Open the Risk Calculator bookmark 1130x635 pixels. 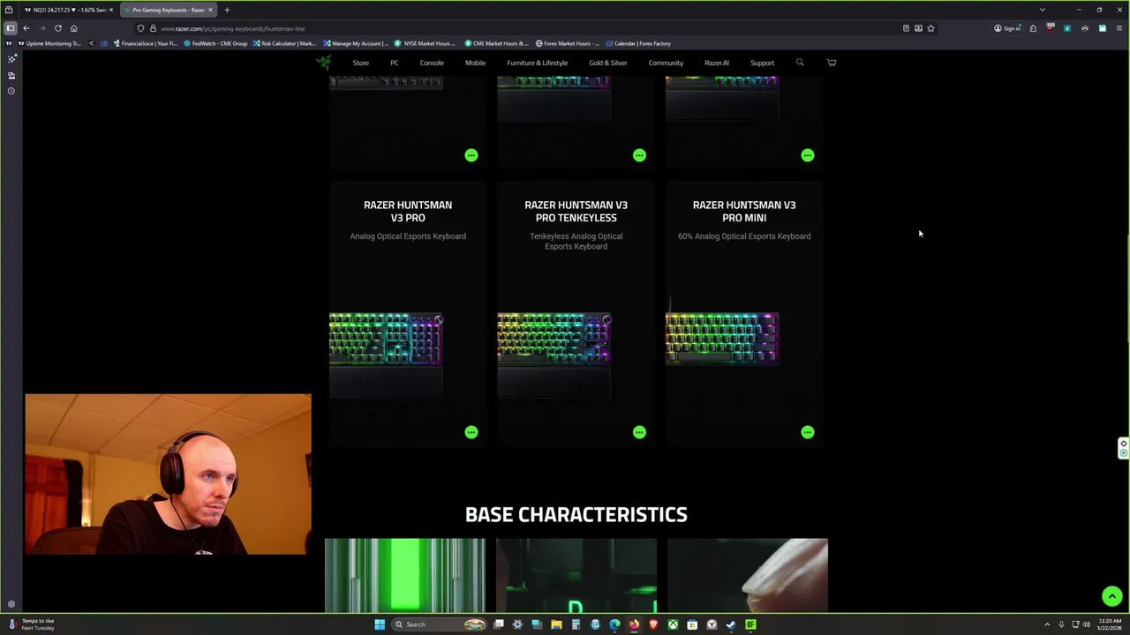pos(284,43)
